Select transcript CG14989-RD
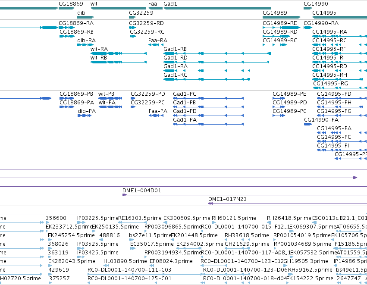 tap(276, 36)
